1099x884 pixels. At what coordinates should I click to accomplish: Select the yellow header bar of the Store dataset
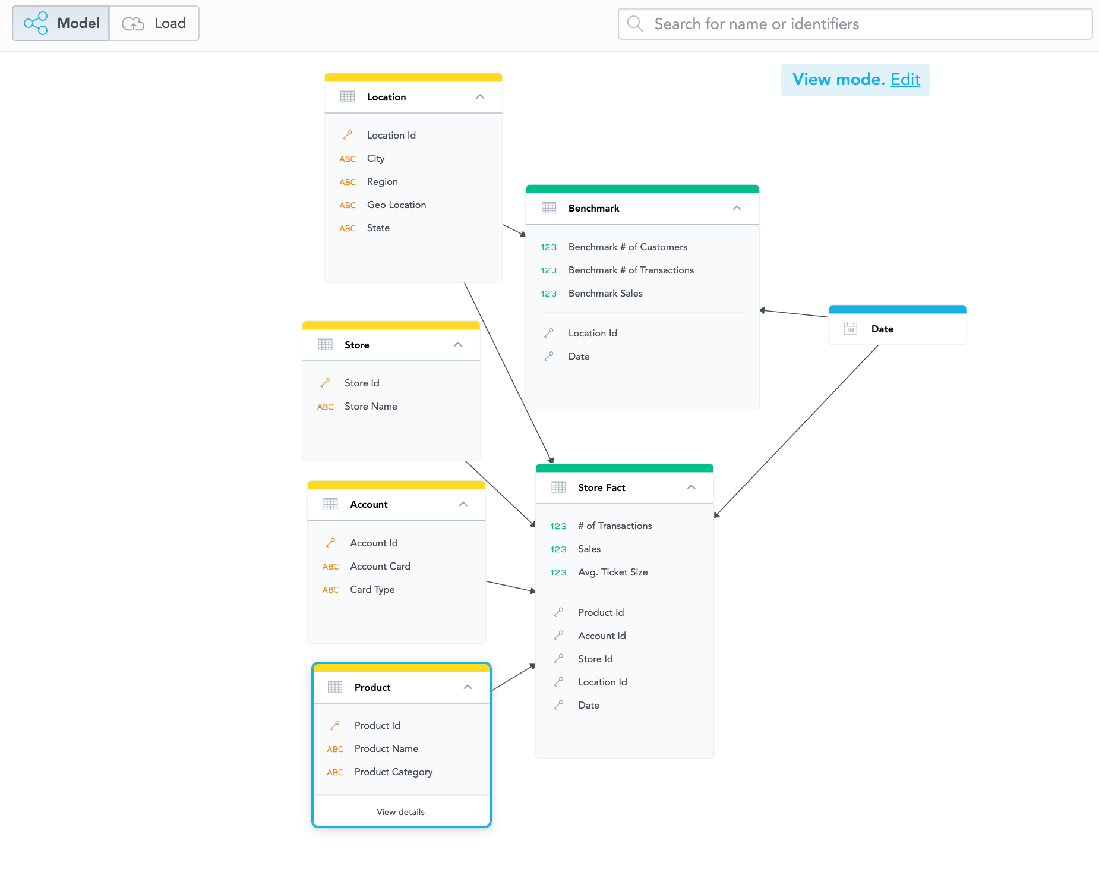coord(391,326)
